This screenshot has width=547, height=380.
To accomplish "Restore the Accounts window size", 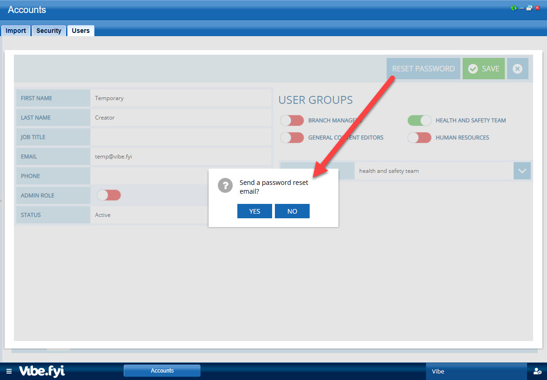I will [x=529, y=8].
